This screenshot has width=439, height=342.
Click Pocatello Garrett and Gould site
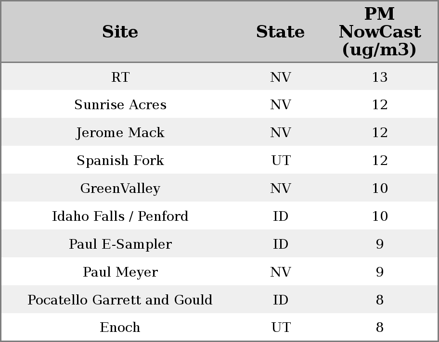[x=120, y=300]
